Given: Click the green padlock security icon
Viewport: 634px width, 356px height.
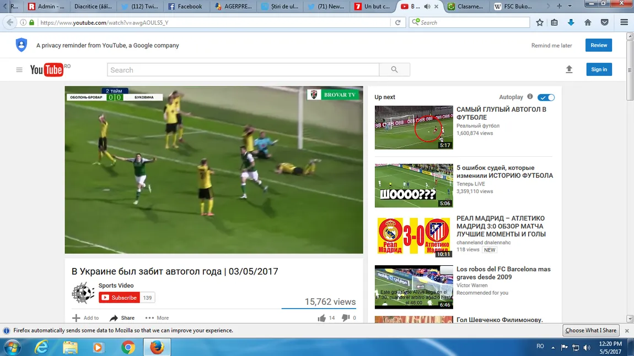Looking at the screenshot, I should click(x=31, y=23).
